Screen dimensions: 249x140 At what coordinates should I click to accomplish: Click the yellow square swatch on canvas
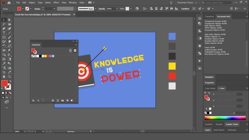point(172,66)
